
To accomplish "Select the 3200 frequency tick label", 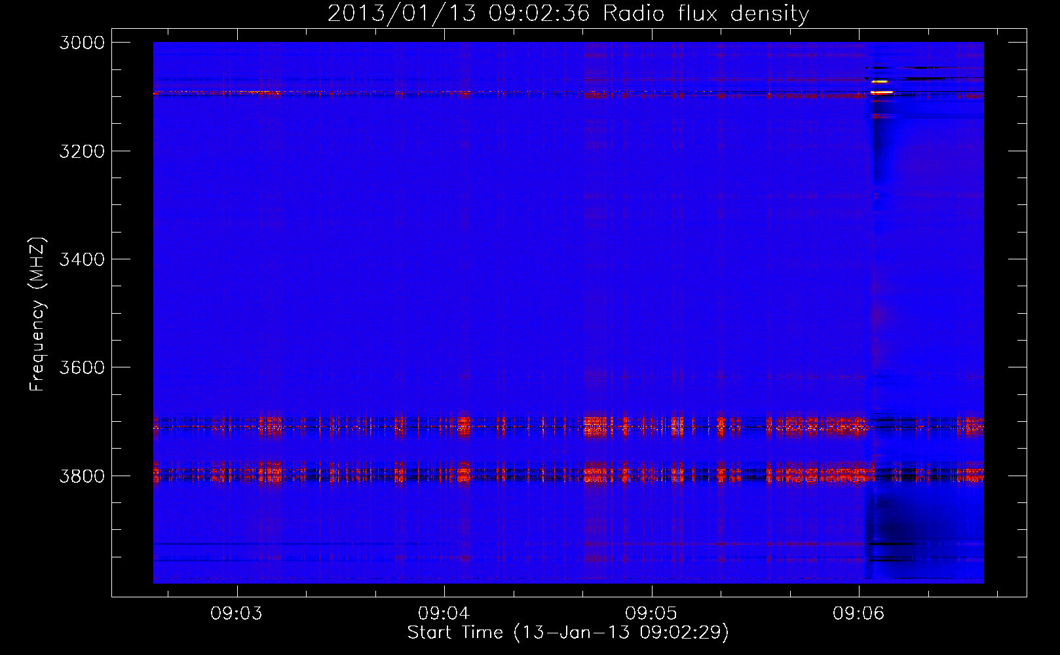I will pos(82,151).
